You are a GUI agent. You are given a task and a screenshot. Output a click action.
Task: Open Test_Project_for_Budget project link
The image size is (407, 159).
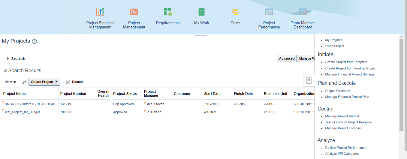(x=22, y=112)
